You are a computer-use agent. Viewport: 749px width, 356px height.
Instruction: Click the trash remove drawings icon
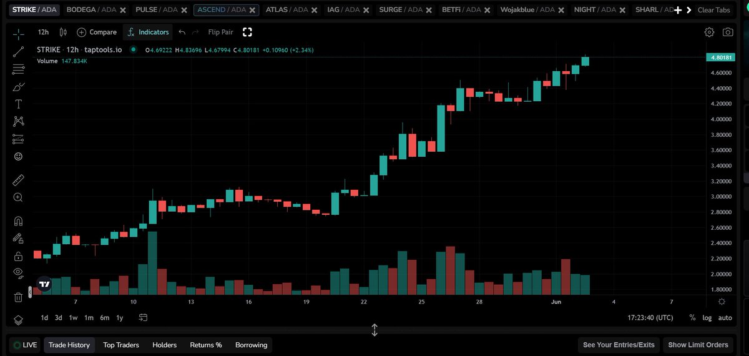tap(18, 297)
